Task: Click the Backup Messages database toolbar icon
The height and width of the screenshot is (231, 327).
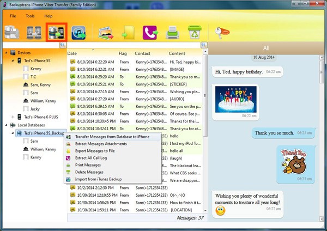Action: pos(11,32)
